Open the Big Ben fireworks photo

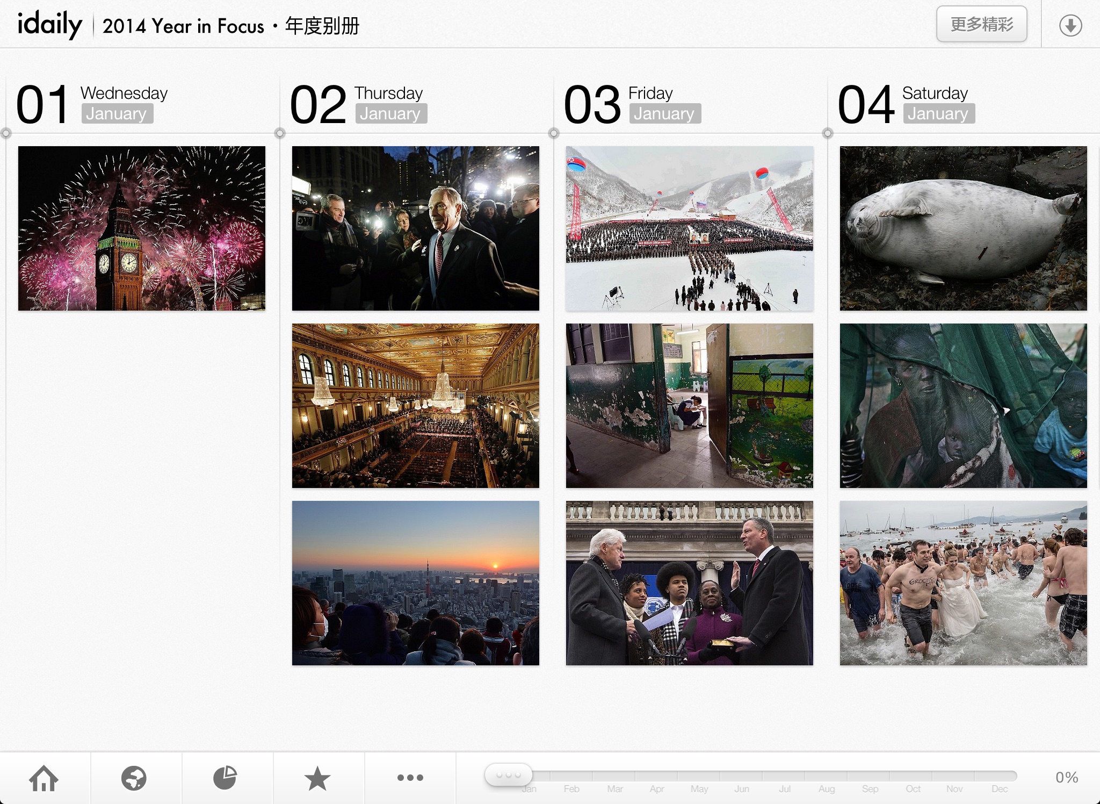tap(142, 228)
